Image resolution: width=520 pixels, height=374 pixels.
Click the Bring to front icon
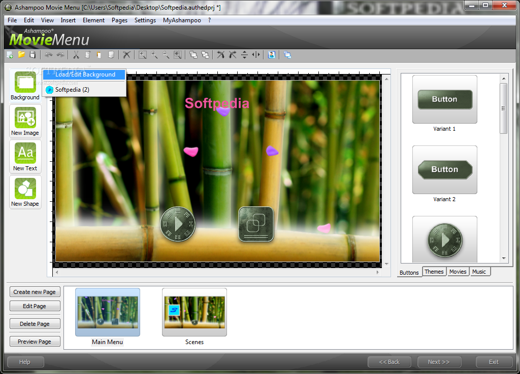click(x=193, y=55)
